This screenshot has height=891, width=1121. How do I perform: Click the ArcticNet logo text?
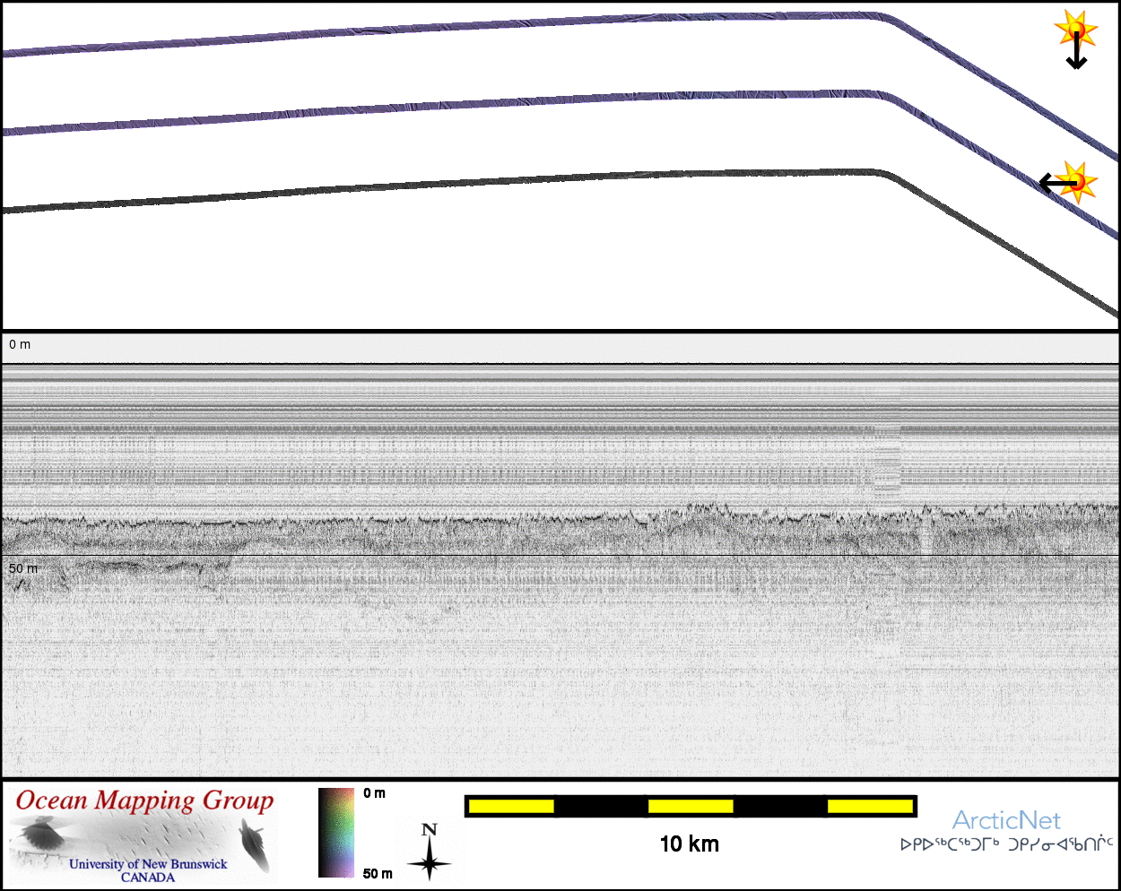[x=1005, y=820]
